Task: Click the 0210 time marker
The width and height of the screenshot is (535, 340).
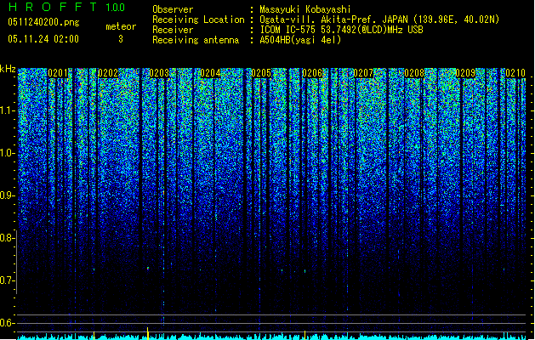Action: click(515, 73)
